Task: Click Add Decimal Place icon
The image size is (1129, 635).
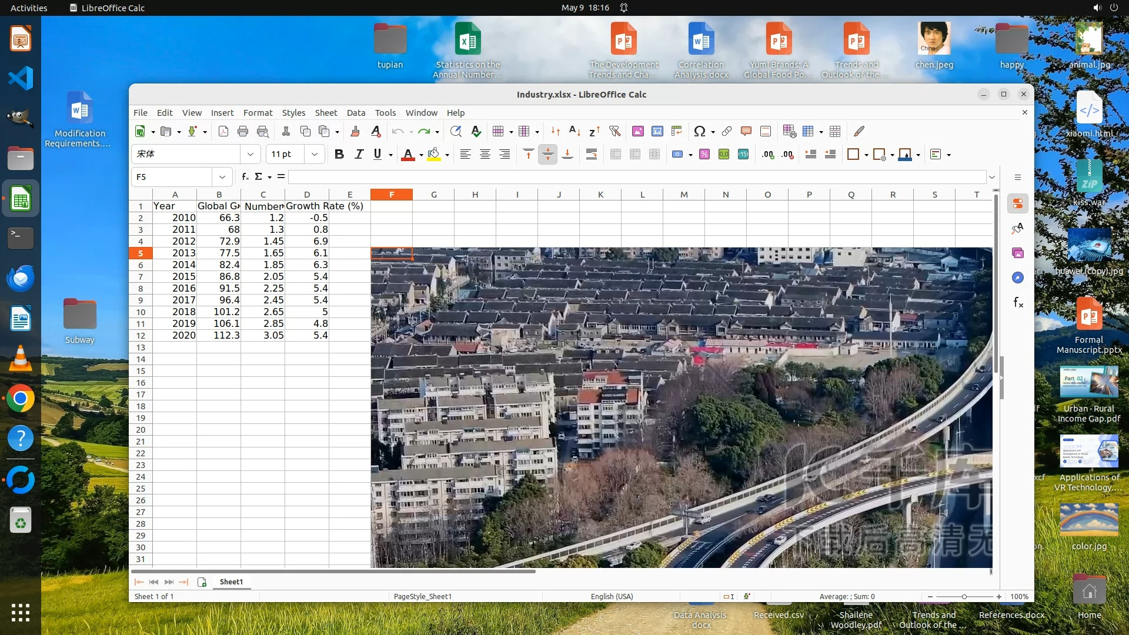Action: (x=768, y=154)
